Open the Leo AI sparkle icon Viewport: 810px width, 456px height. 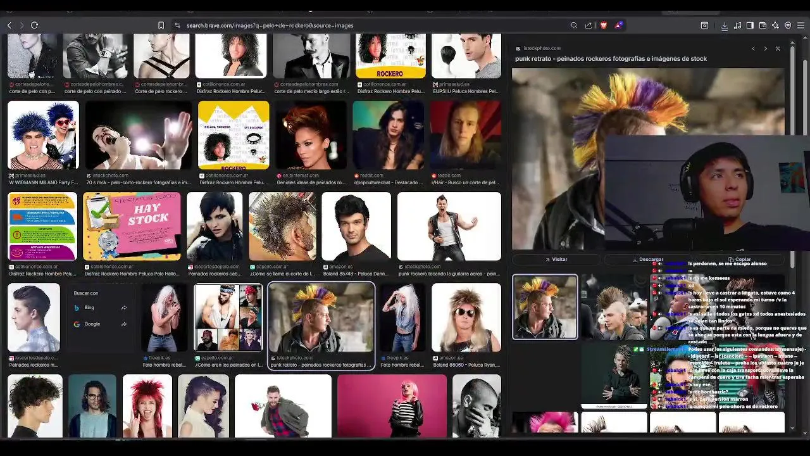pos(775,25)
